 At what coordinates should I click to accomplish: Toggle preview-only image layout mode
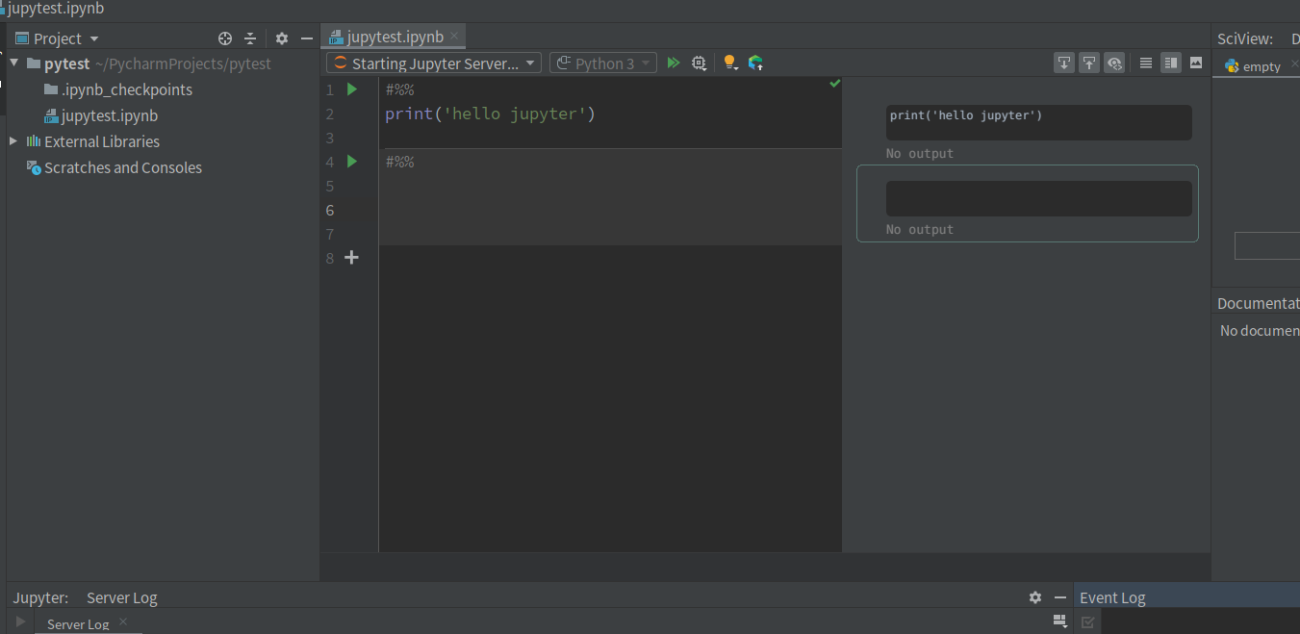[1195, 63]
